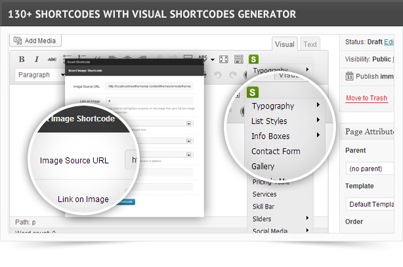
Task: Click the Add Media button
Action: (36, 41)
